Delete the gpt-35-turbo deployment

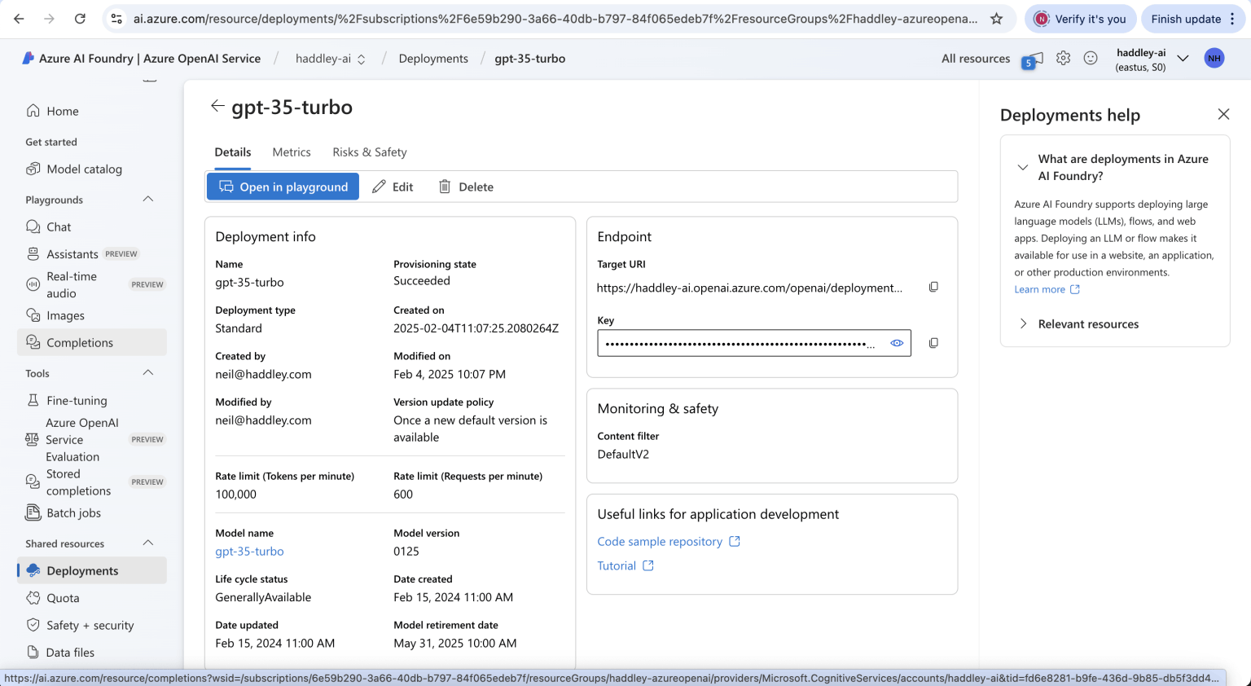click(466, 187)
